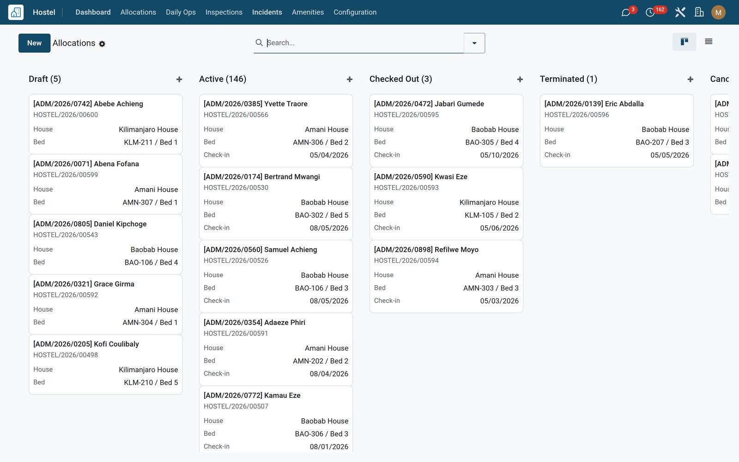This screenshot has width=739, height=462.
Task: Open the messages icon with 3 notifications
Action: tap(626, 12)
